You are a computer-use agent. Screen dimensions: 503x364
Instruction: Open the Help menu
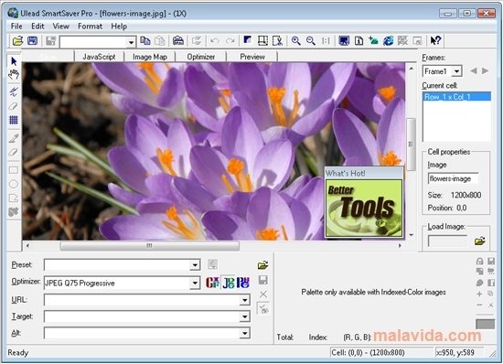119,27
